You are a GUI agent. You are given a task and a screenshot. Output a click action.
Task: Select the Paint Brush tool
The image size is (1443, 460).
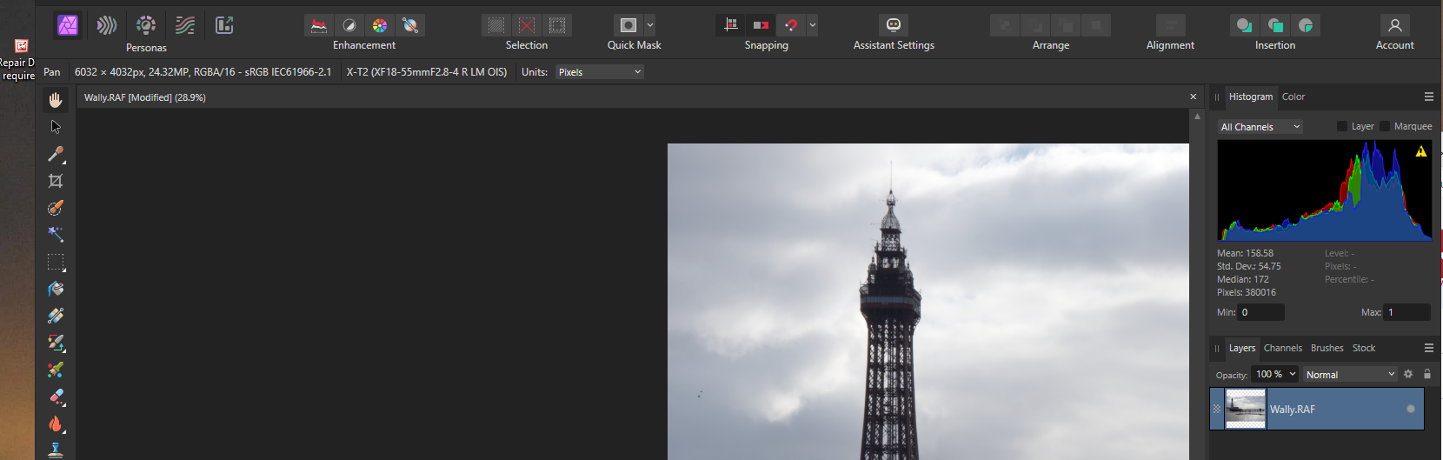pos(56,316)
